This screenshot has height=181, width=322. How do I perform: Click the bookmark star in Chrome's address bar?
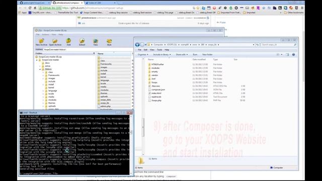point(198,8)
